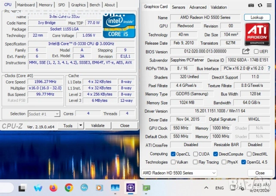Switch to the Advanced tab in GPU-Z
The image size is (276, 196).
coord(198,7)
